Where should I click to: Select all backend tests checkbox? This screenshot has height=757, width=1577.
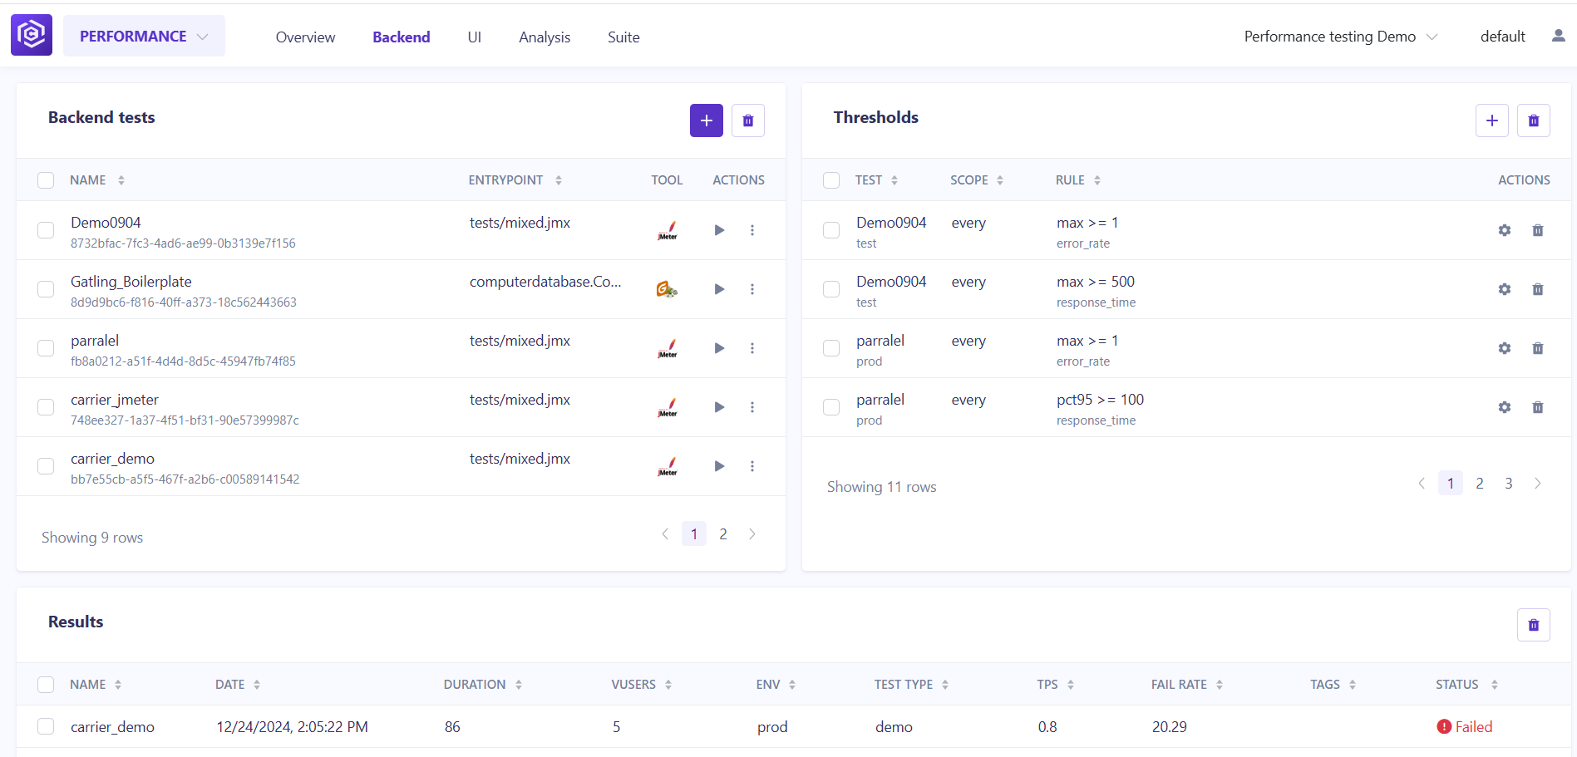click(46, 180)
